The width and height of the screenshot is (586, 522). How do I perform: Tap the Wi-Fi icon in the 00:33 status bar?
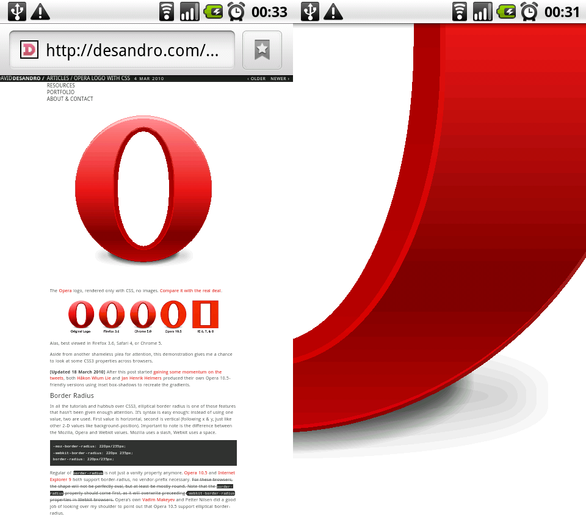pyautogui.click(x=166, y=11)
